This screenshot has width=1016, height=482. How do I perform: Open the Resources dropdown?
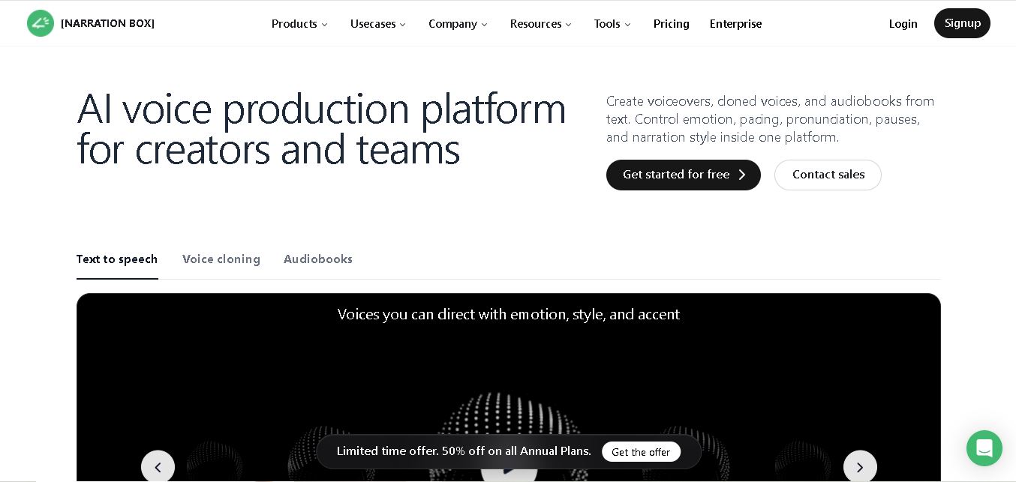point(541,24)
